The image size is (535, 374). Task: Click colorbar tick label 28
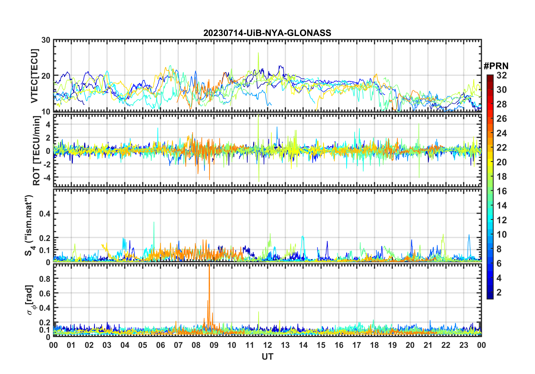click(502, 104)
